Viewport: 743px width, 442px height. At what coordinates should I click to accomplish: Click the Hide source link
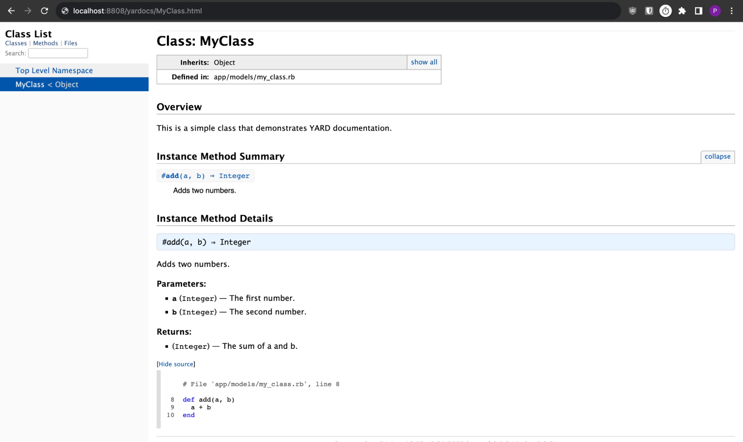tap(176, 364)
